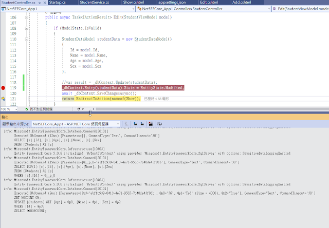Click line number 119 in the gutter
This screenshot has height=228, width=329.
pyautogui.click(x=13, y=88)
